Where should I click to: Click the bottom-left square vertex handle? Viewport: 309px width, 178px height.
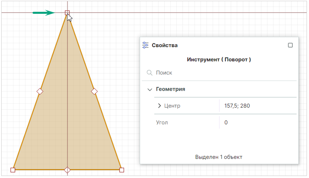tap(13, 170)
